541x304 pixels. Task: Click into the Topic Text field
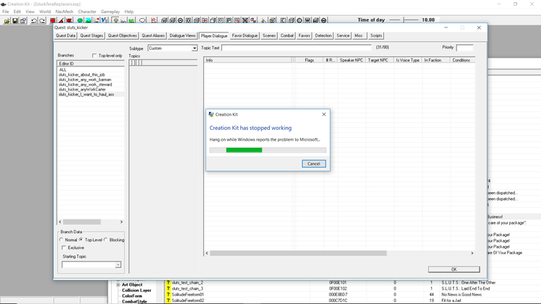point(296,48)
